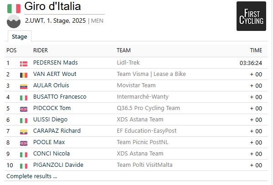Image resolution: width=273 pixels, height=185 pixels.
Task: Open team Movistar Team
Action: [136, 85]
